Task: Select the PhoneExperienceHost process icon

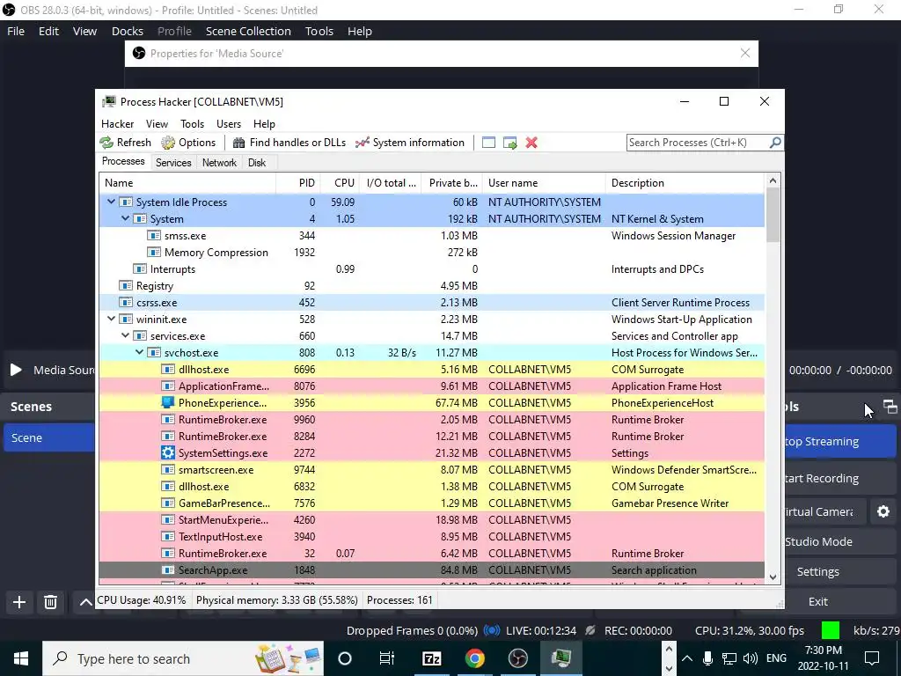Action: [x=168, y=402]
